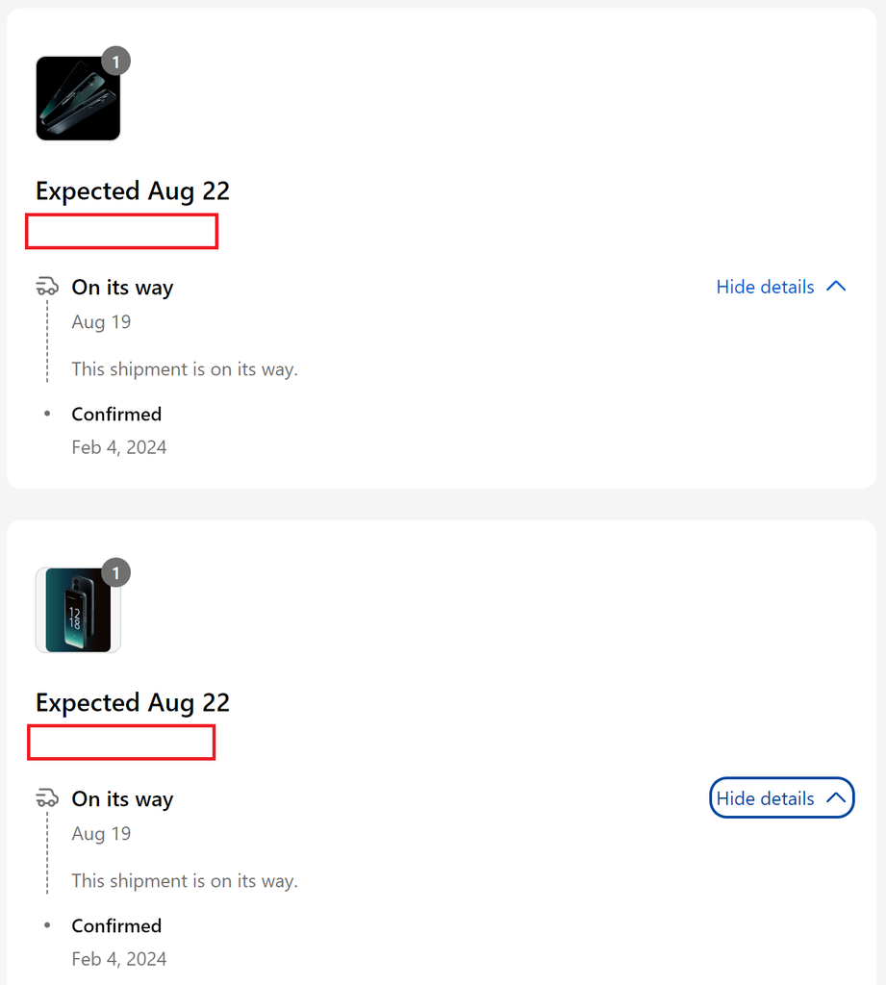Click 'This shipment is on its way.' in second card

click(x=185, y=881)
